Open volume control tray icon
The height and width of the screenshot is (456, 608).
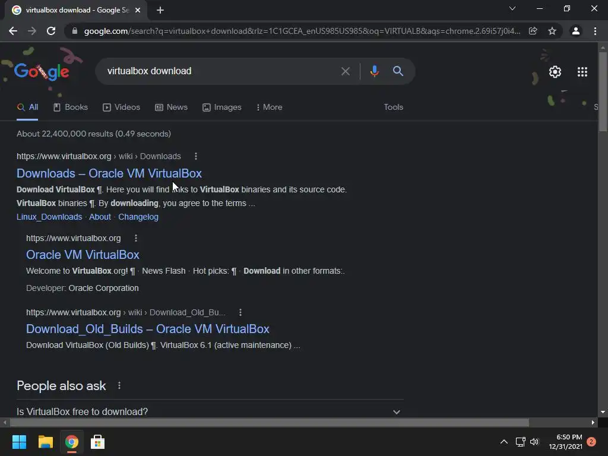pos(535,442)
